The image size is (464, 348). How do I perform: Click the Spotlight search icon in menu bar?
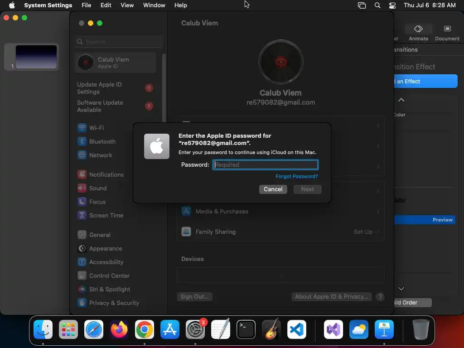(x=377, y=5)
